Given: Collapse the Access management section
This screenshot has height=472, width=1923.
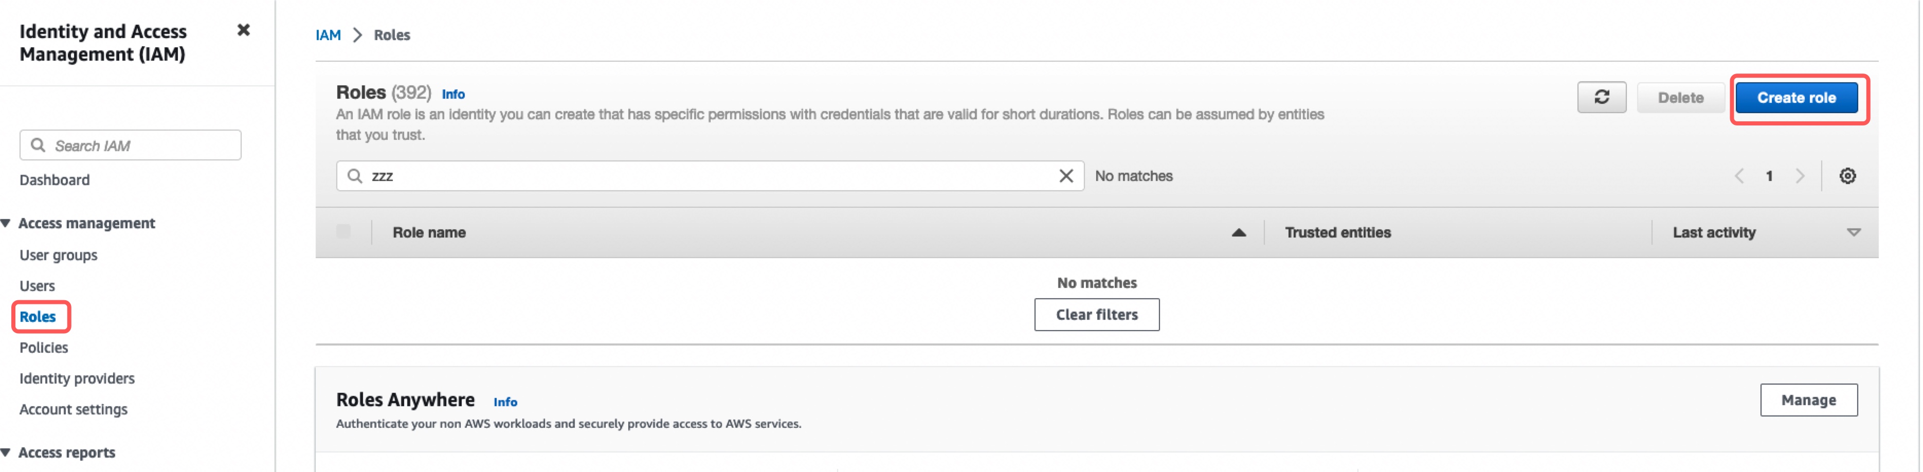Looking at the screenshot, I should [6, 223].
